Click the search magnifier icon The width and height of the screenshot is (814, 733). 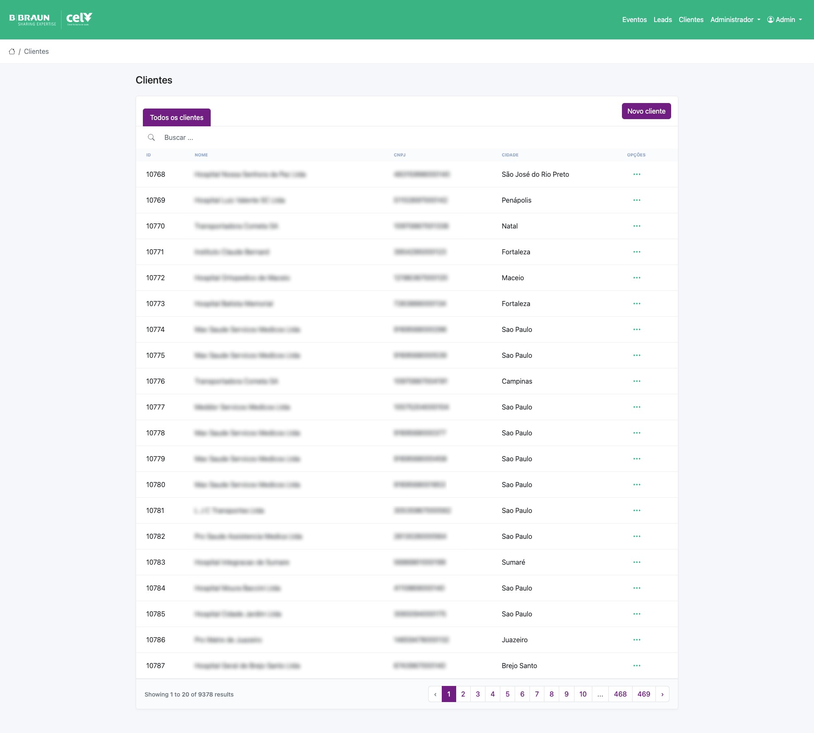(151, 137)
